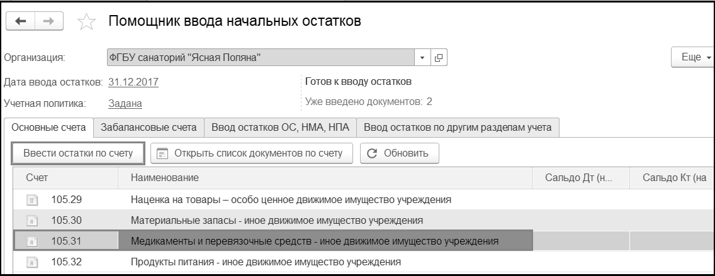Expand the organization dropdown list

pyautogui.click(x=422, y=58)
